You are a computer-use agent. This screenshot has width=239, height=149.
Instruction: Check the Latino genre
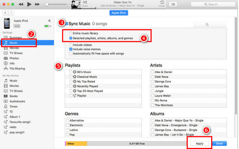67,130
